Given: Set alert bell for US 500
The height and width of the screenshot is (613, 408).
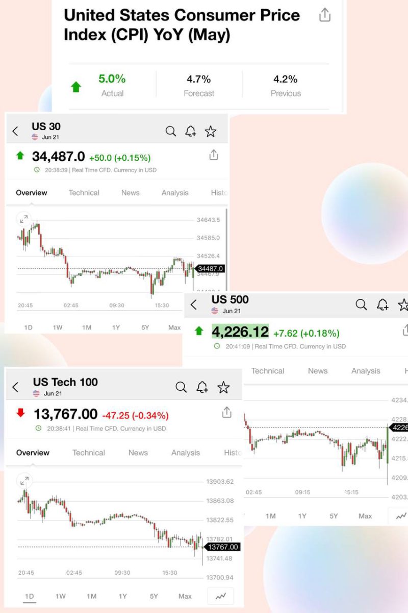Looking at the screenshot, I should (382, 305).
